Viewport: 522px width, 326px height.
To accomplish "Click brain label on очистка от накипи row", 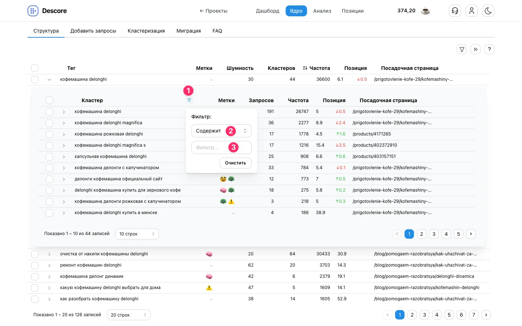I will [x=209, y=254].
